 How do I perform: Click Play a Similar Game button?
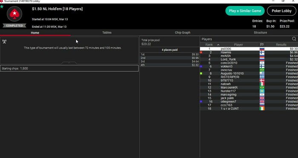tap(245, 11)
